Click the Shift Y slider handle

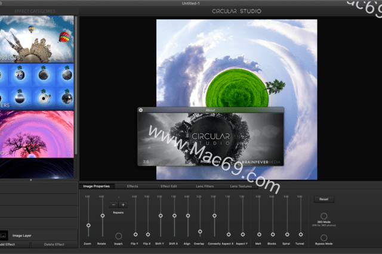(161, 216)
